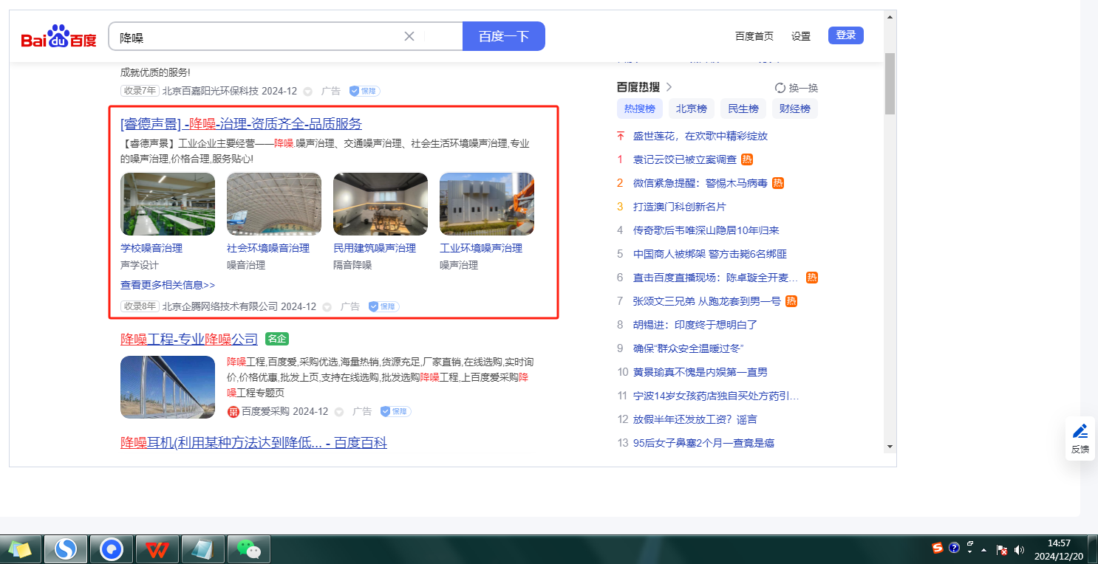Switch to the 财经榜 tab
This screenshot has width=1098, height=564.
794,109
